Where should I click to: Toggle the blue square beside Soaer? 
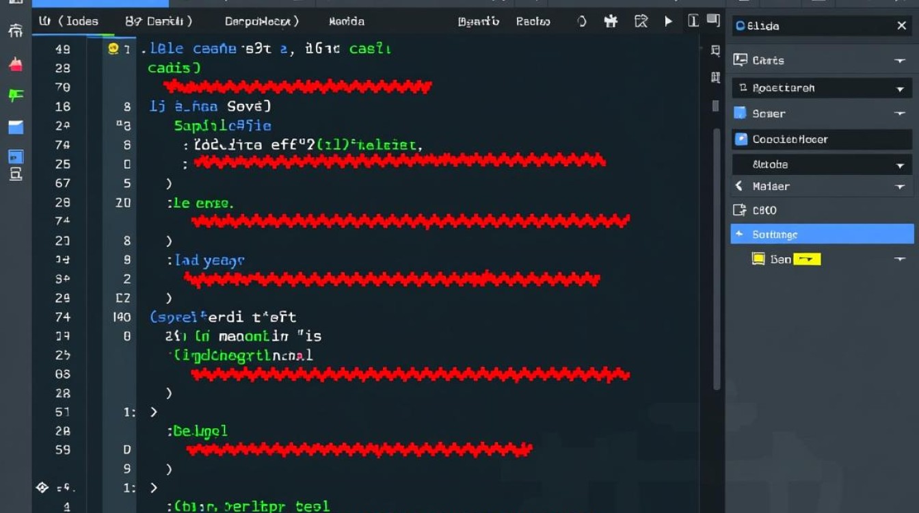pos(739,113)
